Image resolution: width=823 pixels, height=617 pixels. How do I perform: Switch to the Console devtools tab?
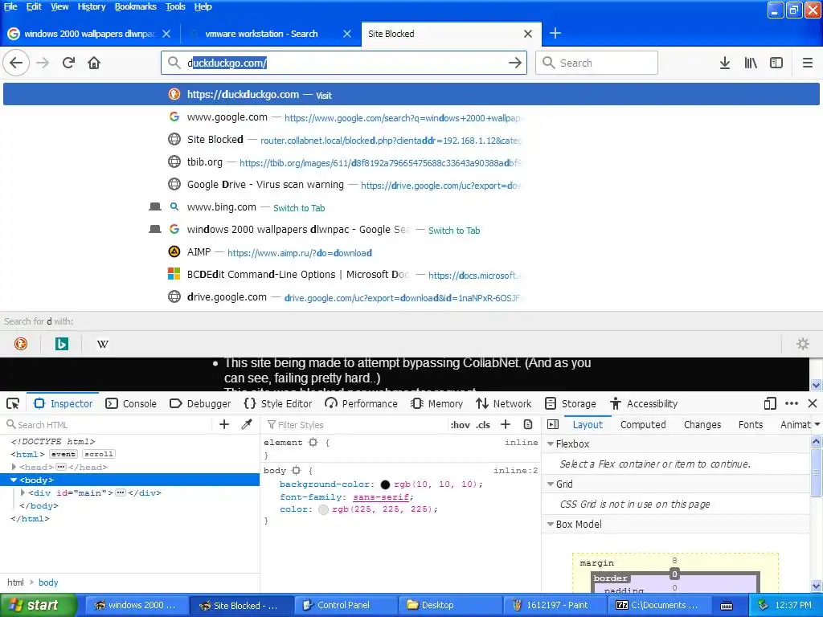coord(131,403)
